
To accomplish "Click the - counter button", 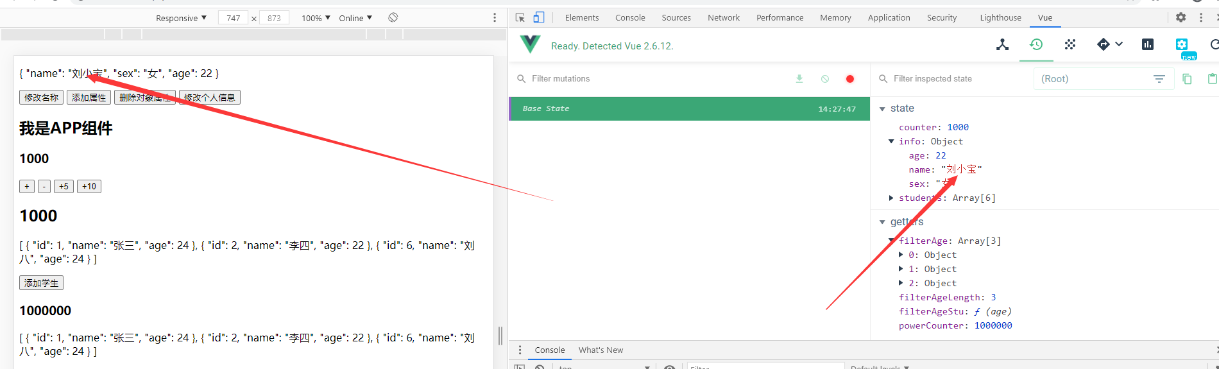I will [x=44, y=186].
